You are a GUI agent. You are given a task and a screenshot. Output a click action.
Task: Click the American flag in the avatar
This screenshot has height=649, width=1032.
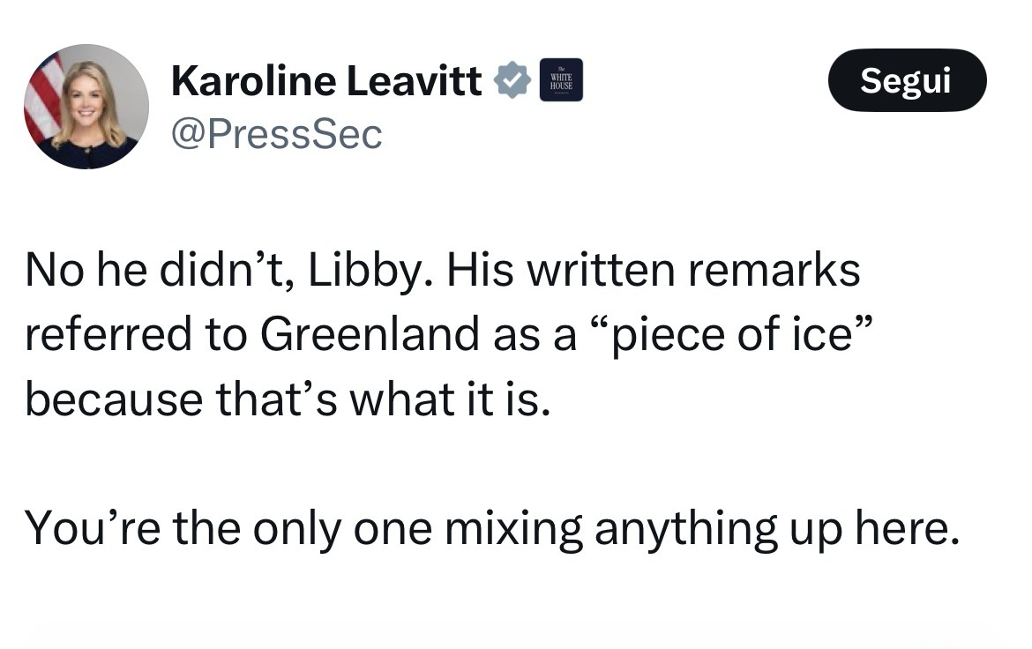(43, 97)
